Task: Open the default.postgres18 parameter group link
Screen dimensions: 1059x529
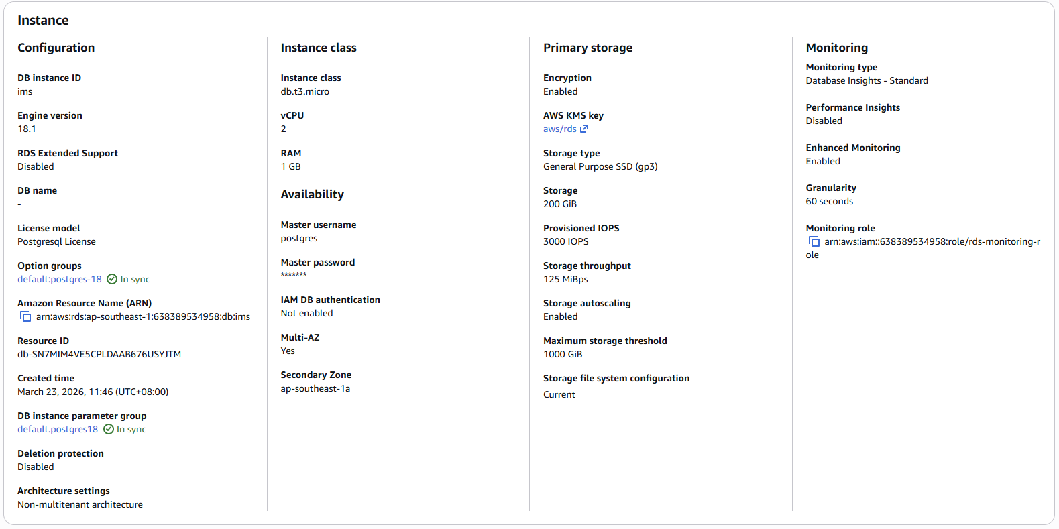Action: pos(57,429)
